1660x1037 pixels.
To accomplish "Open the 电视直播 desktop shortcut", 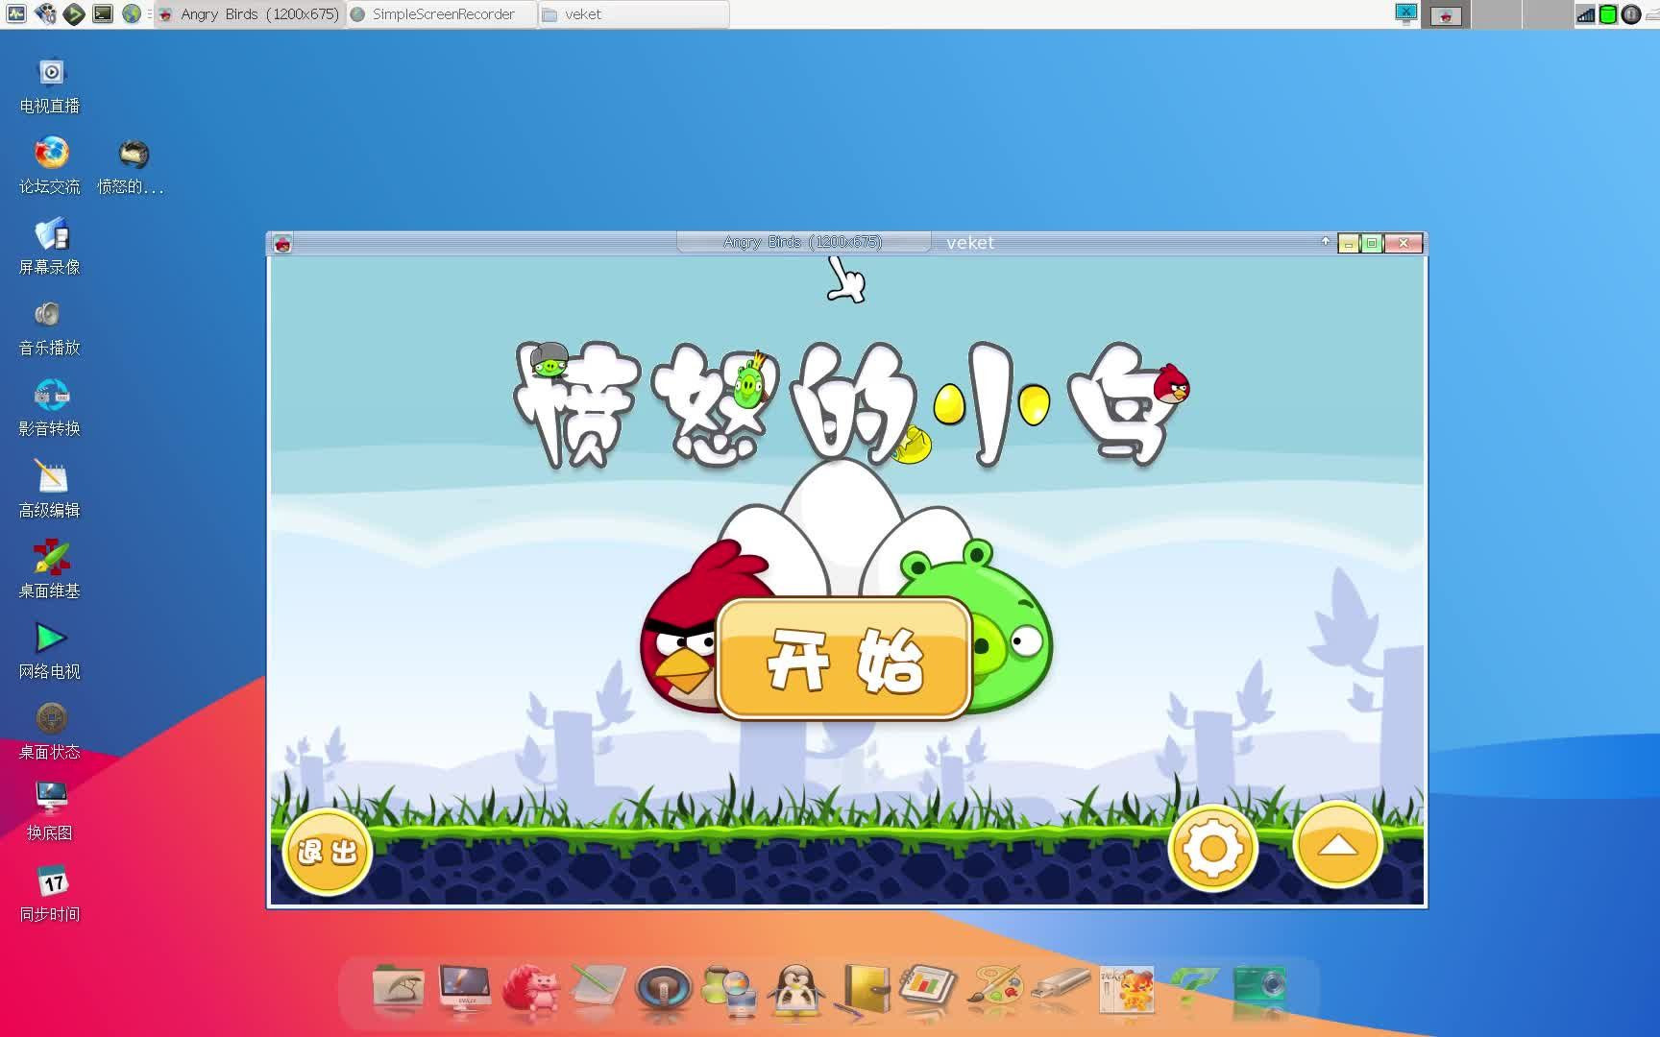I will (x=50, y=86).
